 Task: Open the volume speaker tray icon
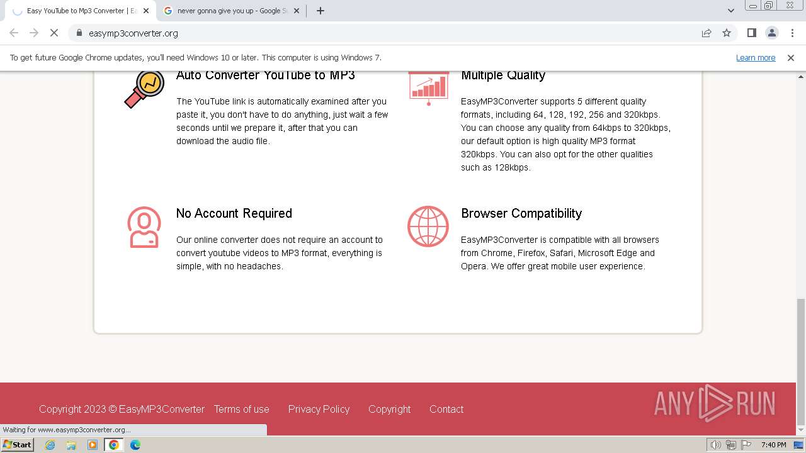[x=716, y=445]
